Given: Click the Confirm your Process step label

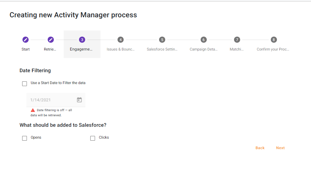Looking at the screenshot, I should [273, 49].
